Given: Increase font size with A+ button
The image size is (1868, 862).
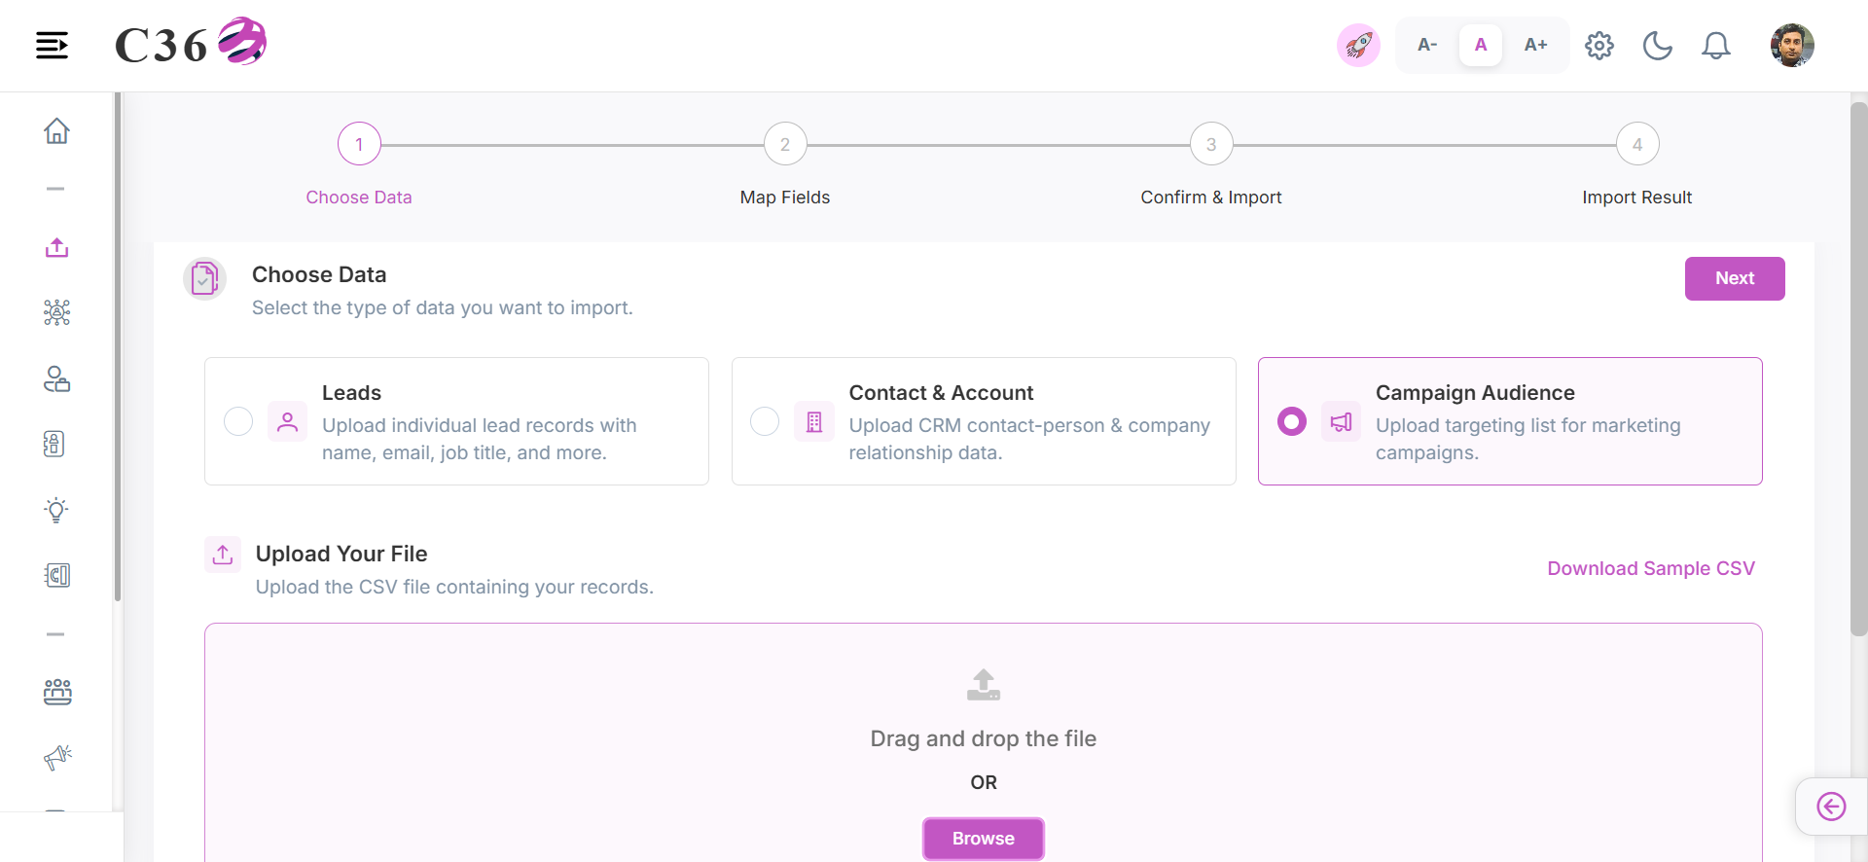Looking at the screenshot, I should (1535, 45).
